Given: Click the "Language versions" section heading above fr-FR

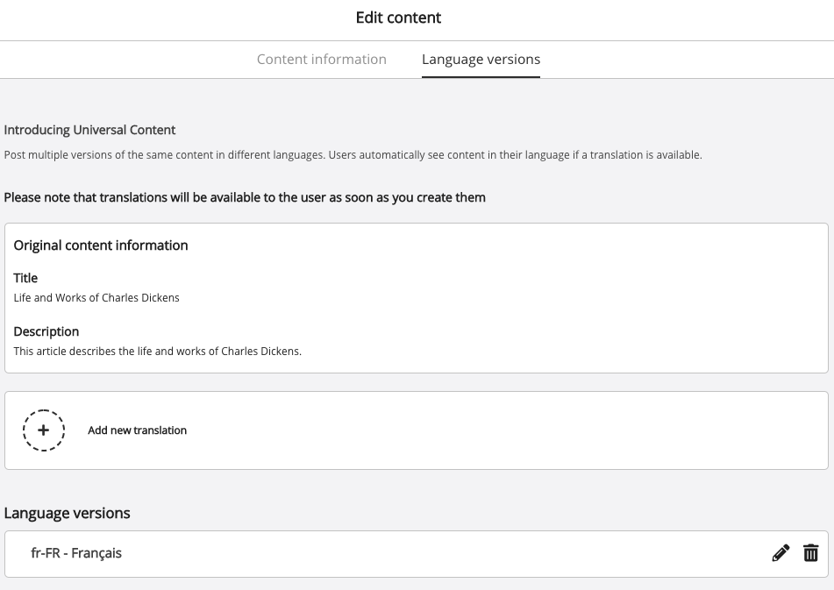Looking at the screenshot, I should 67,513.
